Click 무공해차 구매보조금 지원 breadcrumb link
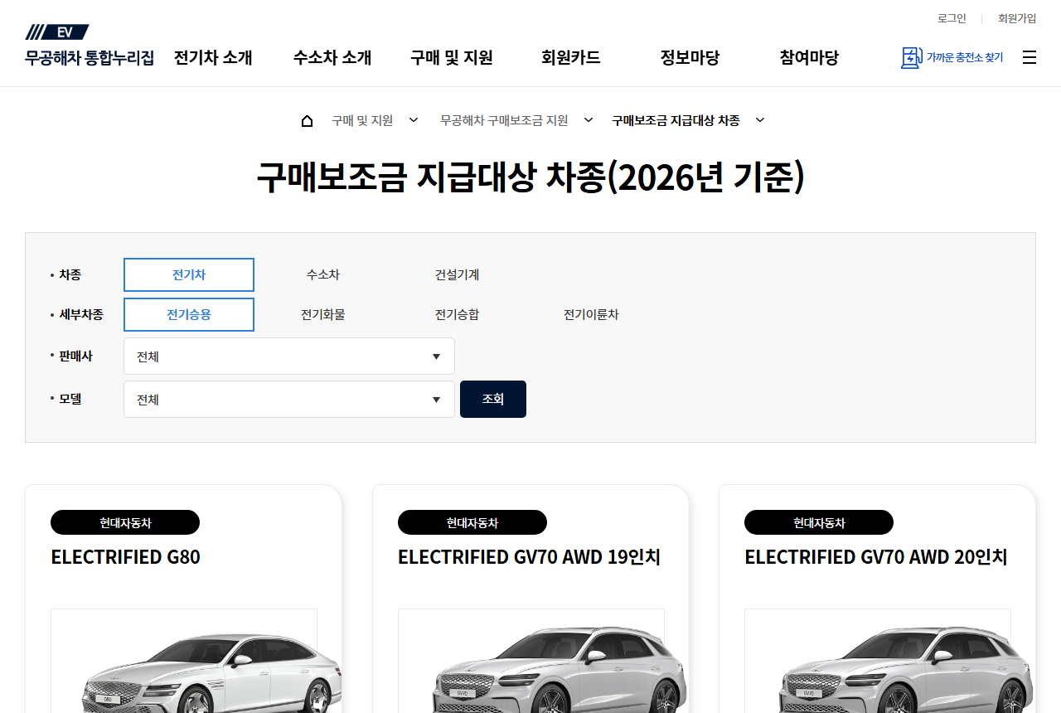 click(504, 120)
